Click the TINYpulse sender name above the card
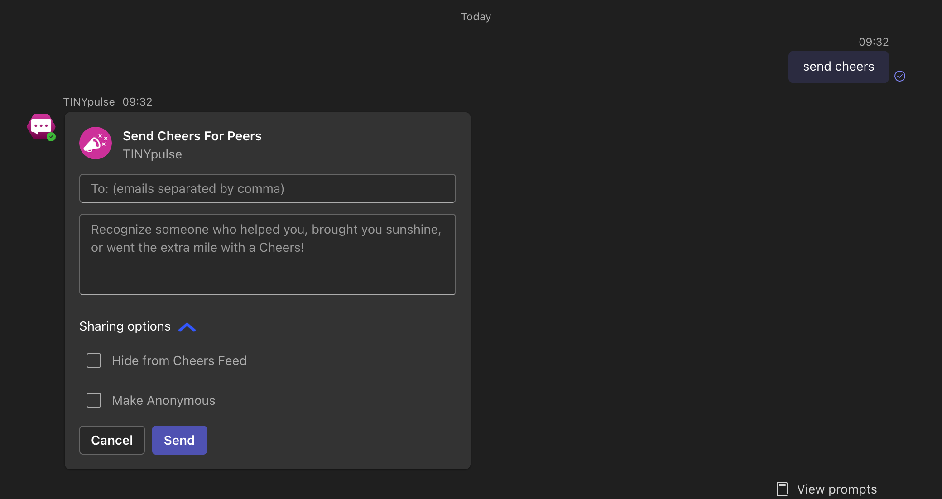 89,101
